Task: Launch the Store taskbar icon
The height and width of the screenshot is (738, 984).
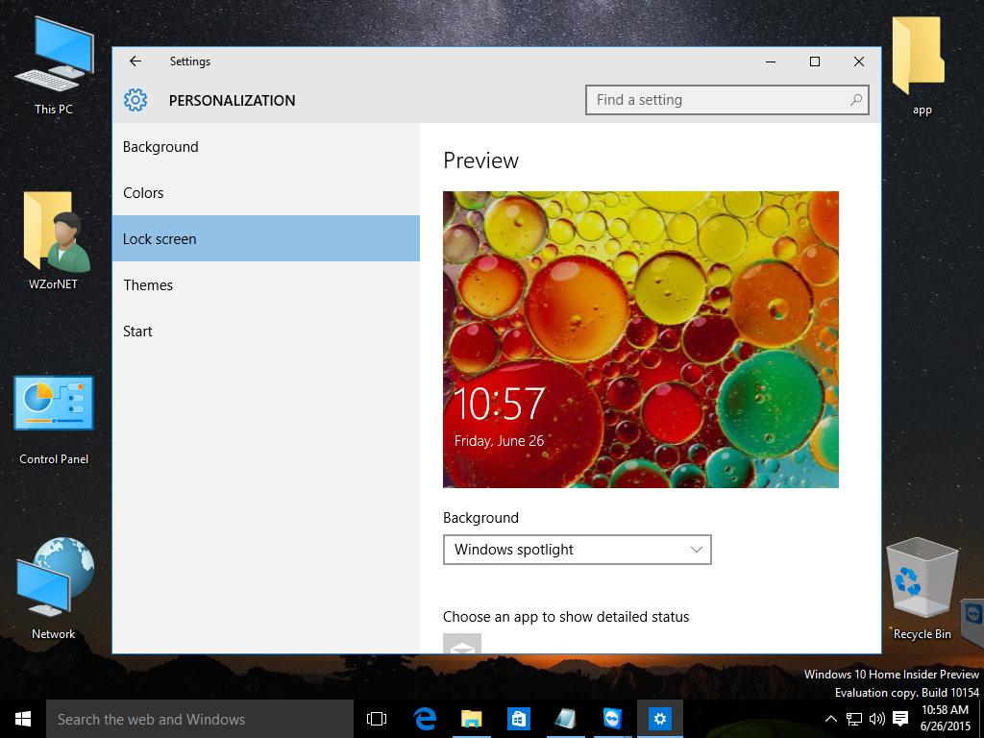Action: 518,719
